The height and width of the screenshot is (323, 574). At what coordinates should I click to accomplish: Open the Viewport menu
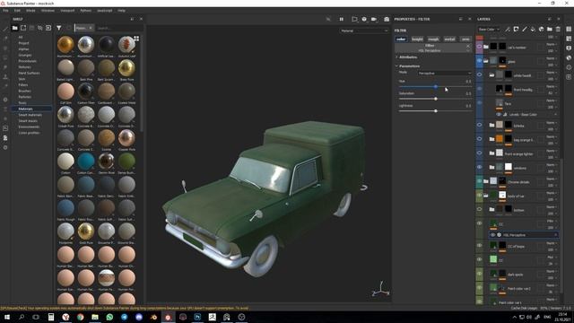coord(67,11)
